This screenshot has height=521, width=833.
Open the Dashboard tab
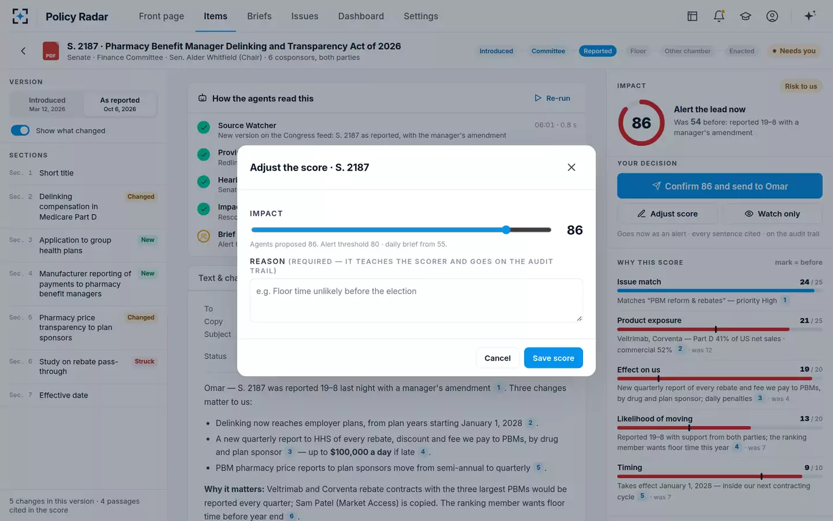coord(361,16)
